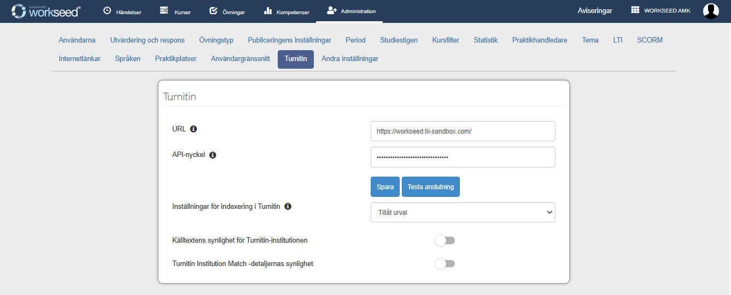
Task: Open the Tillåt urval indexing dropdown
Action: tap(463, 213)
